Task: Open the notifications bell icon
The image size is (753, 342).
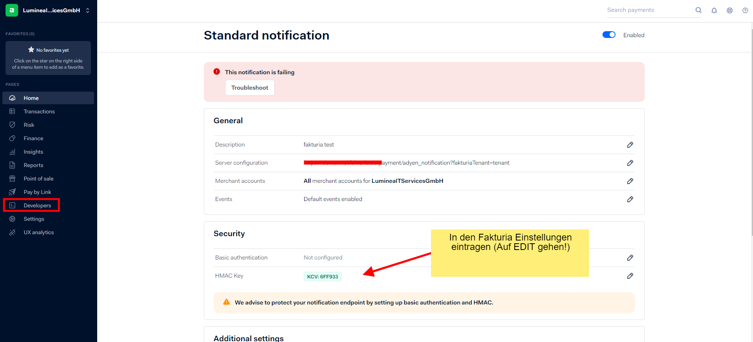Action: coord(714,11)
